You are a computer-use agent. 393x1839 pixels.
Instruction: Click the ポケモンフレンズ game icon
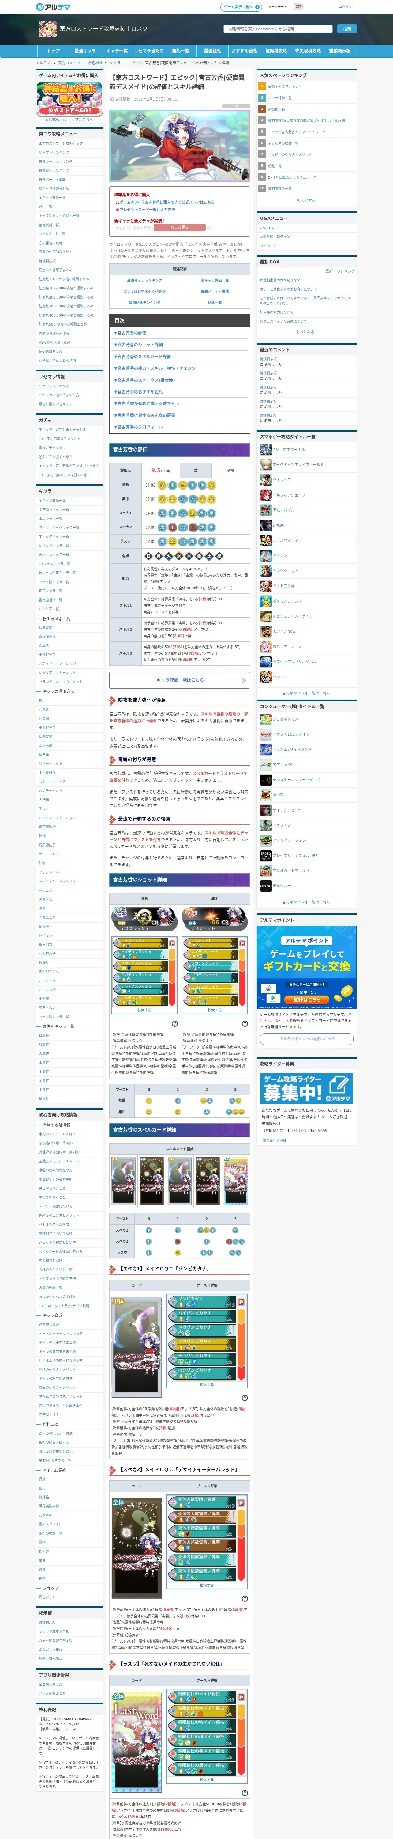(x=265, y=601)
